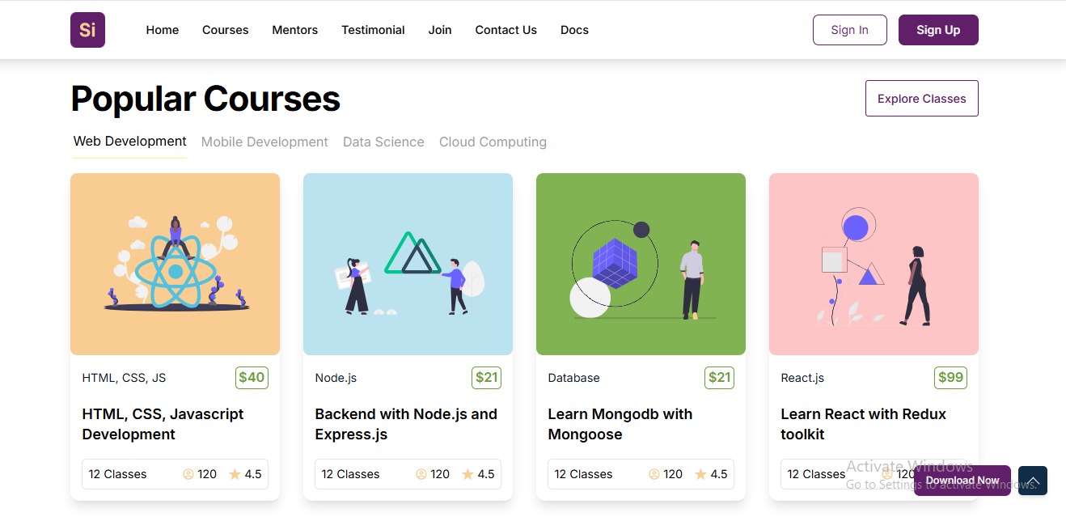Click the Sign Up button
1066x517 pixels.
point(938,30)
